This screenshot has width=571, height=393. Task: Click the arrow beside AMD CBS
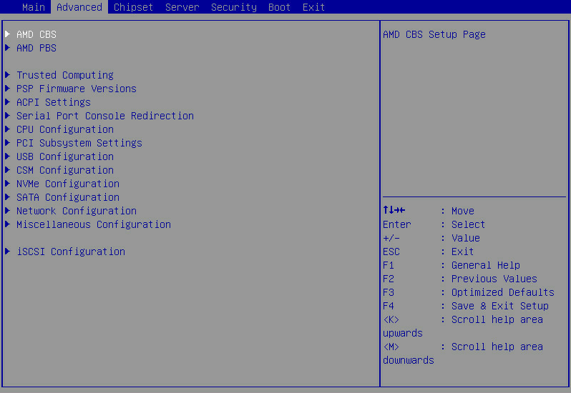7,34
